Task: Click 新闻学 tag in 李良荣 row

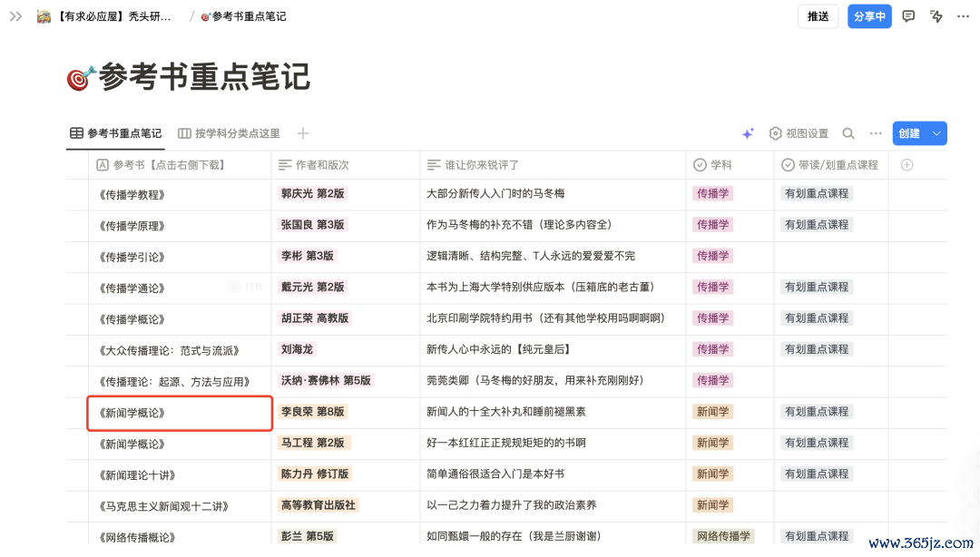Action: [x=712, y=412]
